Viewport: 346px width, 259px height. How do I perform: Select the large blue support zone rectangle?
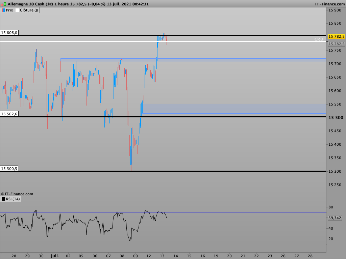click(x=234, y=109)
